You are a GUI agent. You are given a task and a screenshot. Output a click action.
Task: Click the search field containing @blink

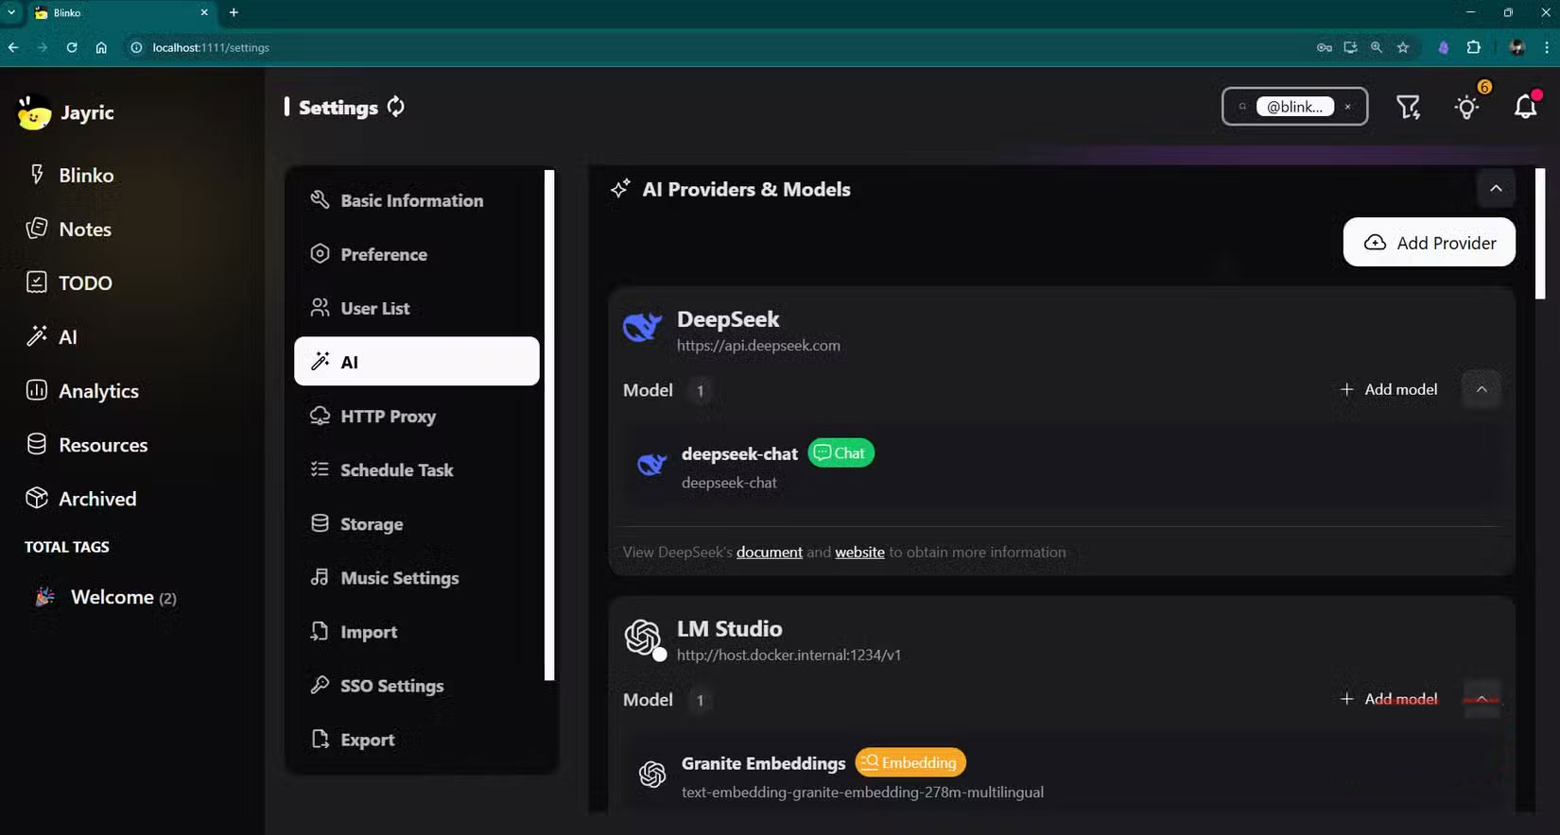[x=1294, y=107]
